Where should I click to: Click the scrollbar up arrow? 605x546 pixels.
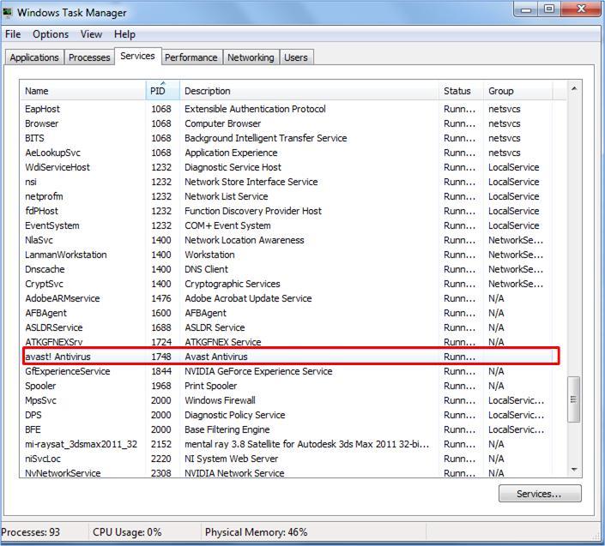pos(574,88)
